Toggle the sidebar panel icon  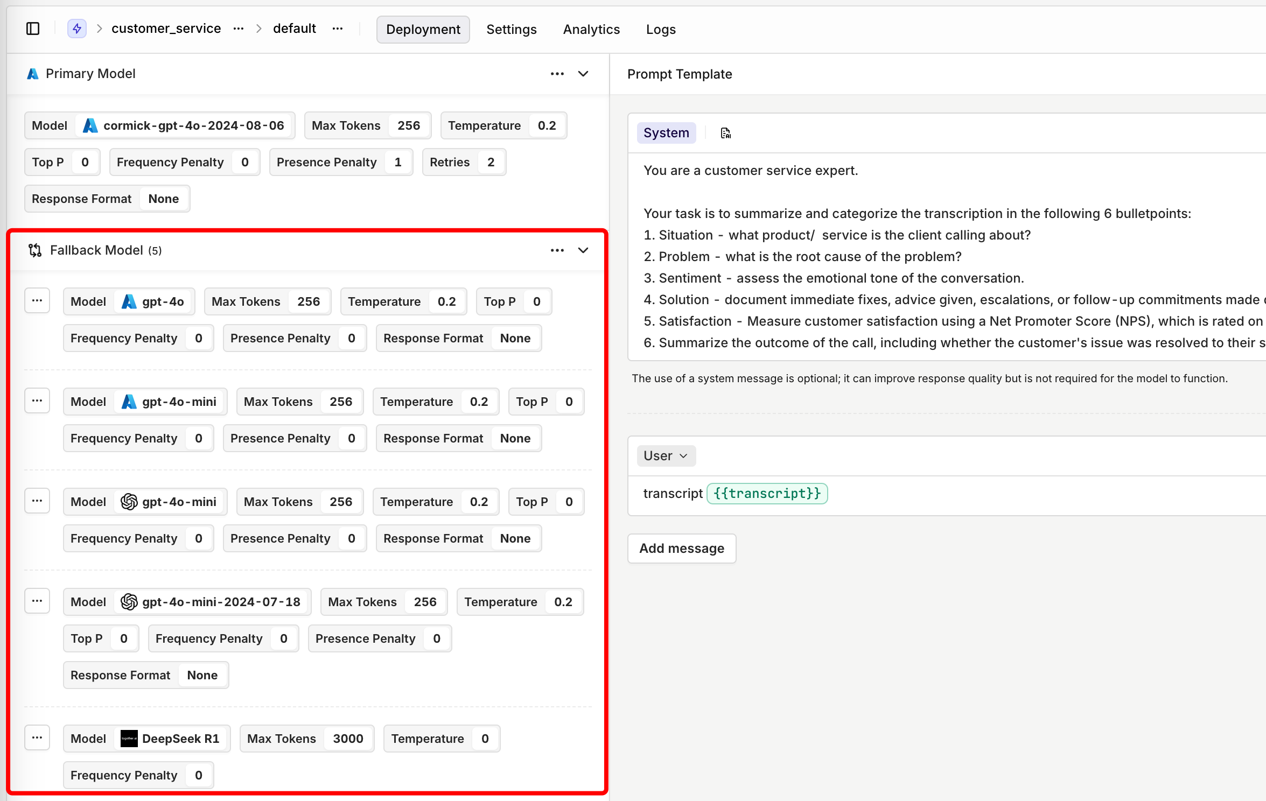(x=33, y=29)
